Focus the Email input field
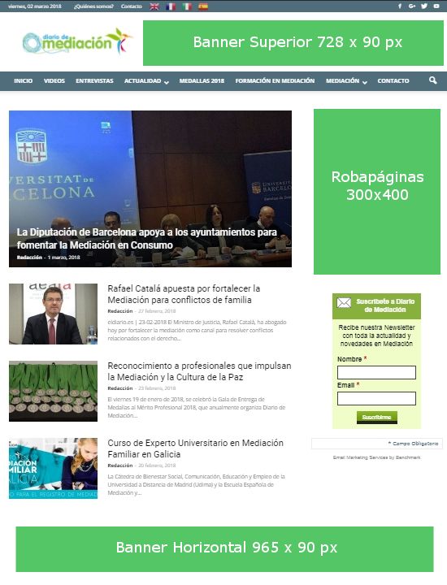 [x=376, y=398]
